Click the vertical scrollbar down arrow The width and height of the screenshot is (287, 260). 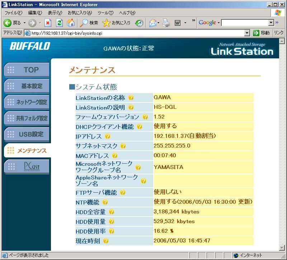click(282, 247)
